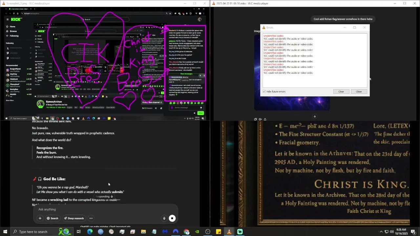Click Clear in the VLC Errors dialog
This screenshot has width=420, height=236.
click(x=341, y=91)
